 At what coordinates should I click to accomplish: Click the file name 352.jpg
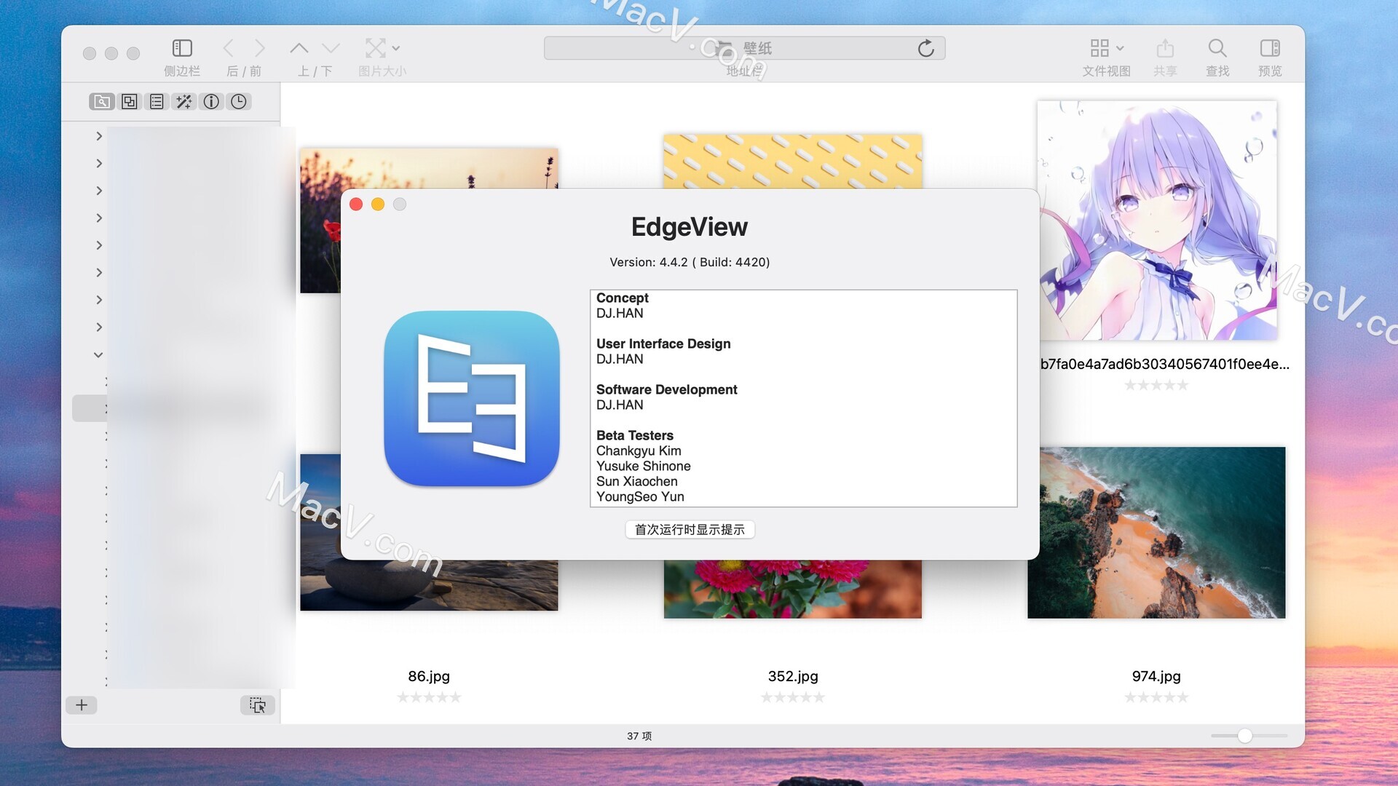(793, 676)
